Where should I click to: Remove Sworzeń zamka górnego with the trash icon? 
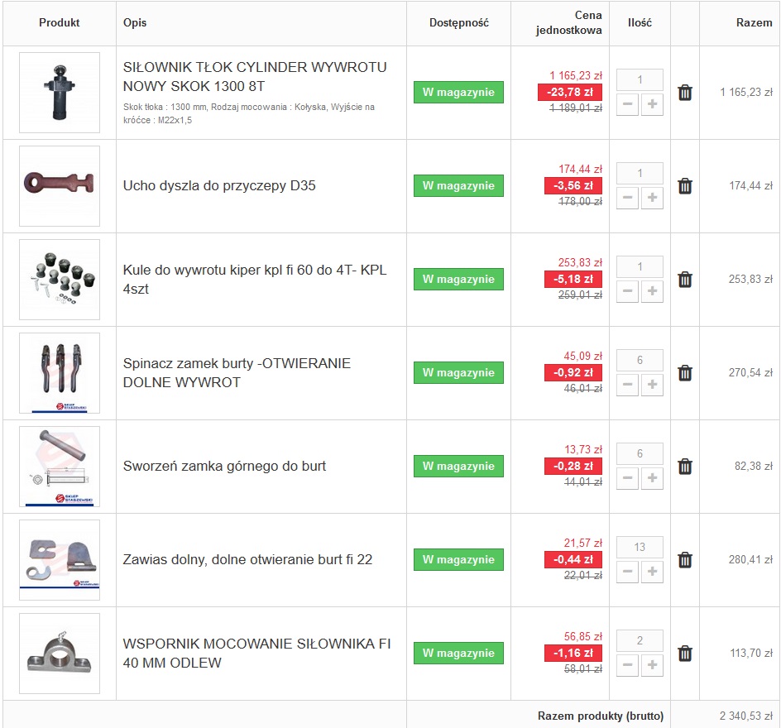click(685, 467)
